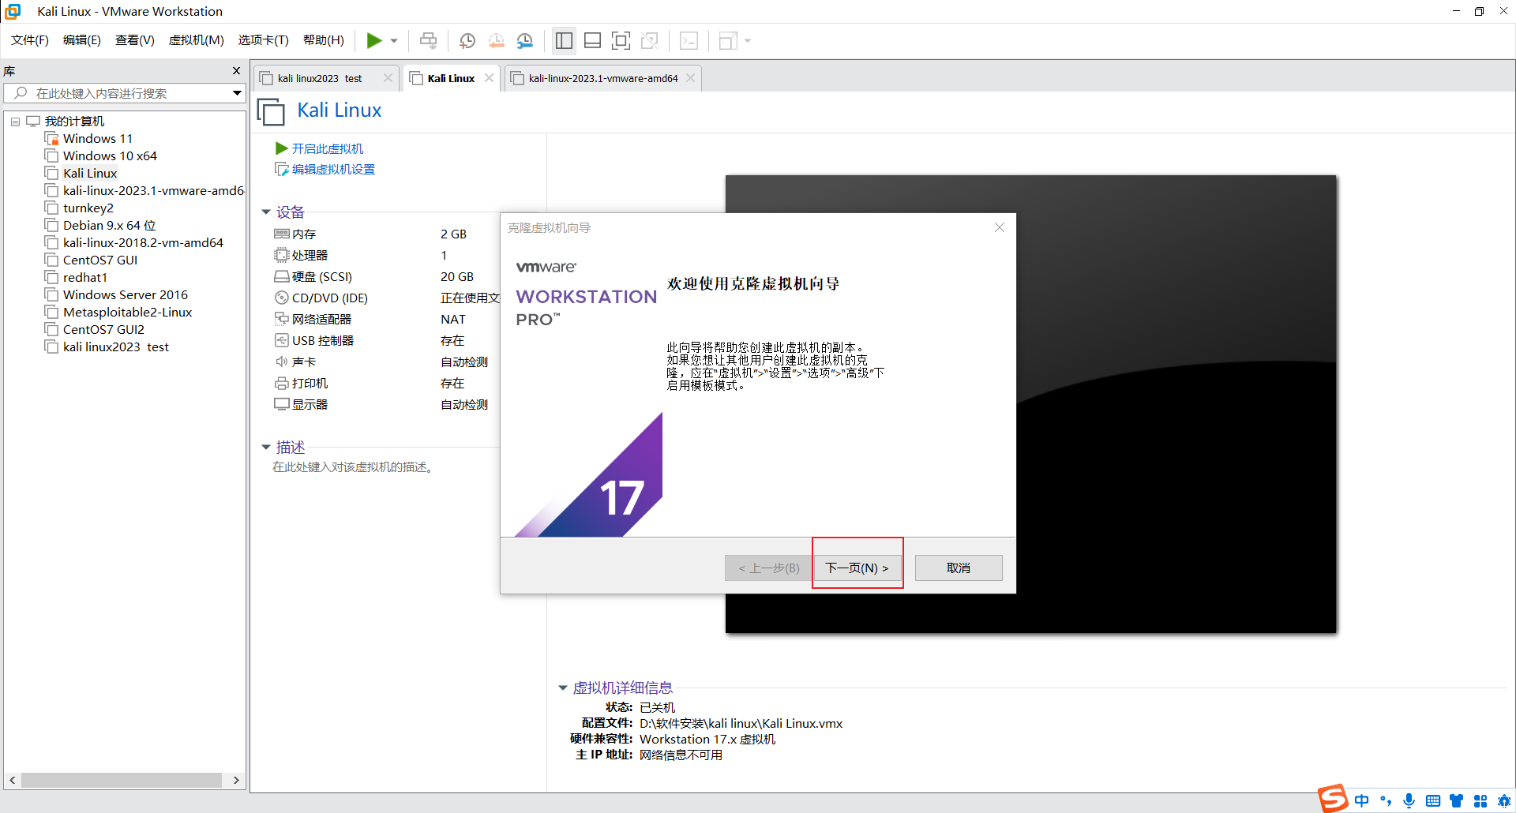1516x813 pixels.
Task: Click the 处理器 processor device icon
Action: point(282,255)
